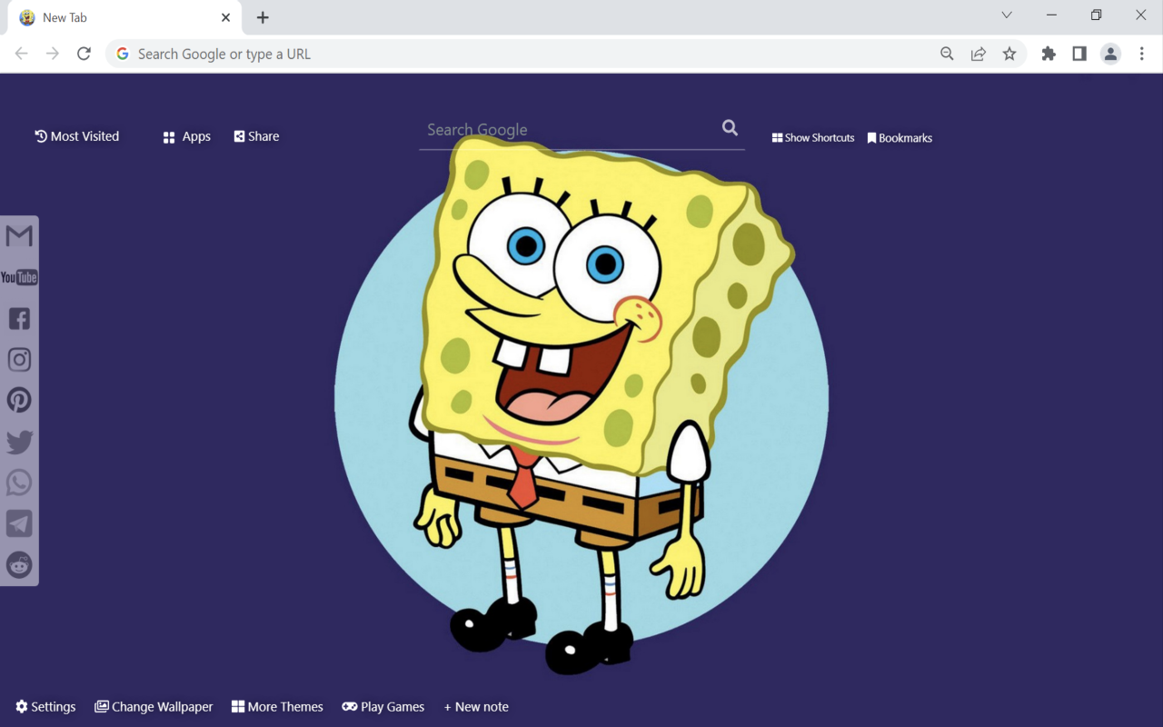Image resolution: width=1163 pixels, height=727 pixels.
Task: Go back to previous page
Action: 22,54
